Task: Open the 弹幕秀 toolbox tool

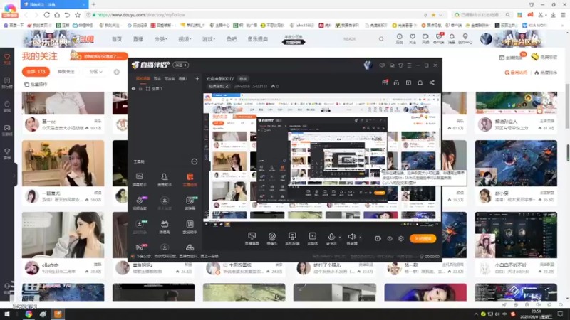Action: tap(165, 227)
